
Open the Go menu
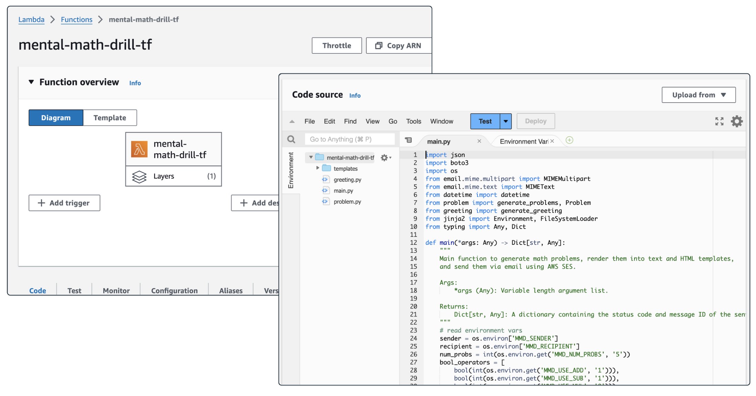(393, 121)
